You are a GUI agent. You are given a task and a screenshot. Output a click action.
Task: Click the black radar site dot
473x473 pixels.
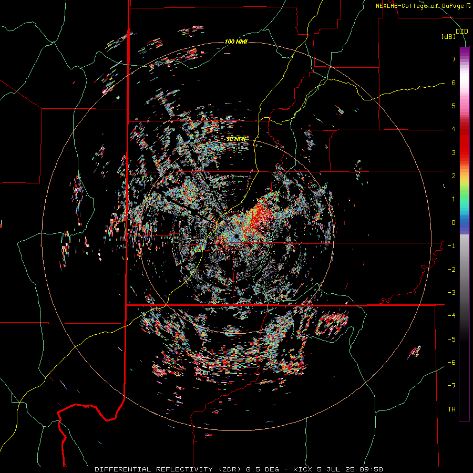(236, 236)
